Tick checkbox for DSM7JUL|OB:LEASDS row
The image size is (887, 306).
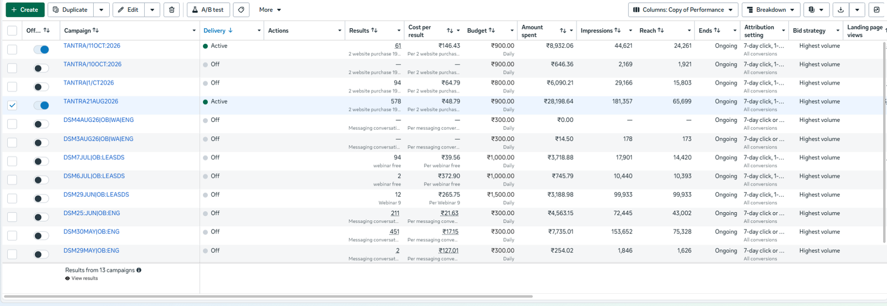(12, 161)
